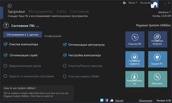
Task: Open the Ускорение загрузки tile
Action: point(158,39)
